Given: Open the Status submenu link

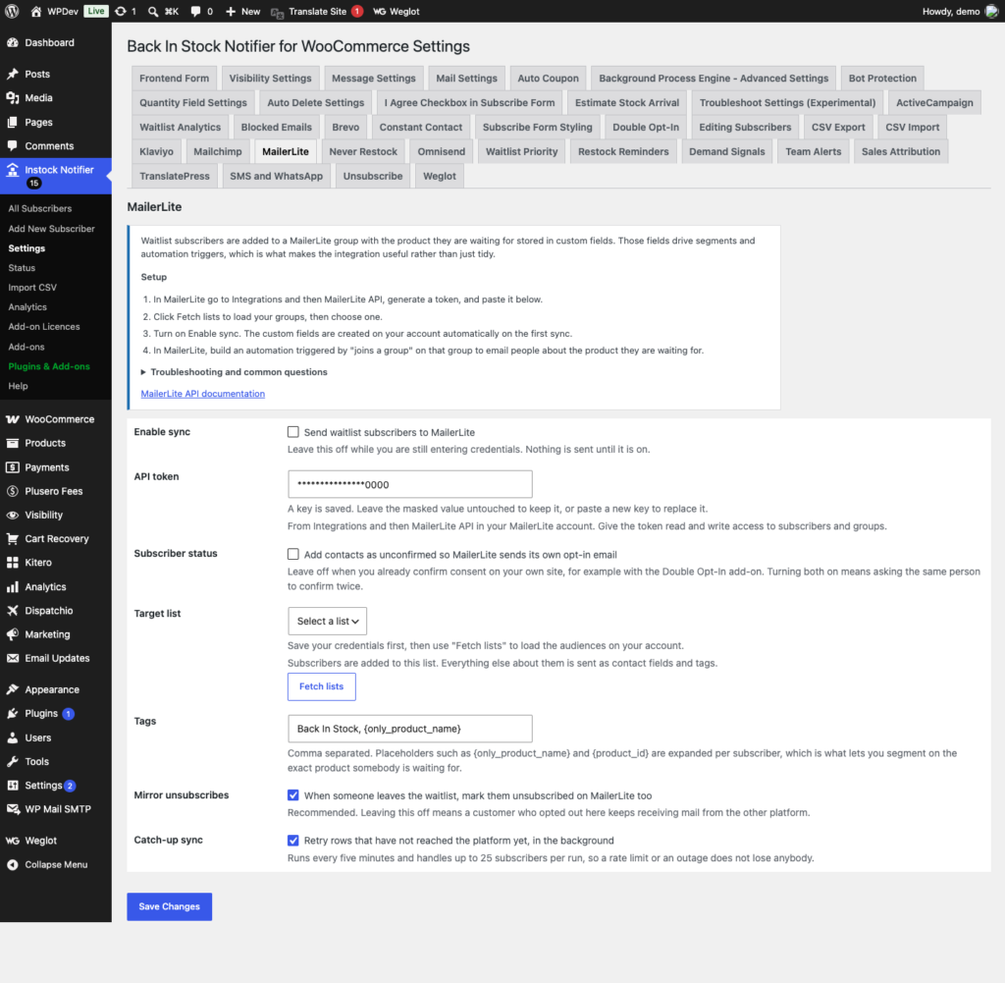Looking at the screenshot, I should (x=22, y=267).
